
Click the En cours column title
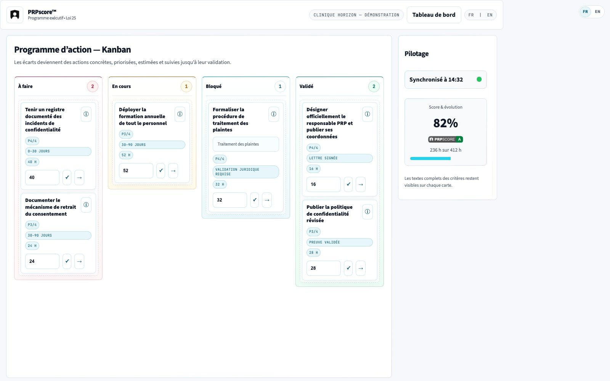click(121, 86)
